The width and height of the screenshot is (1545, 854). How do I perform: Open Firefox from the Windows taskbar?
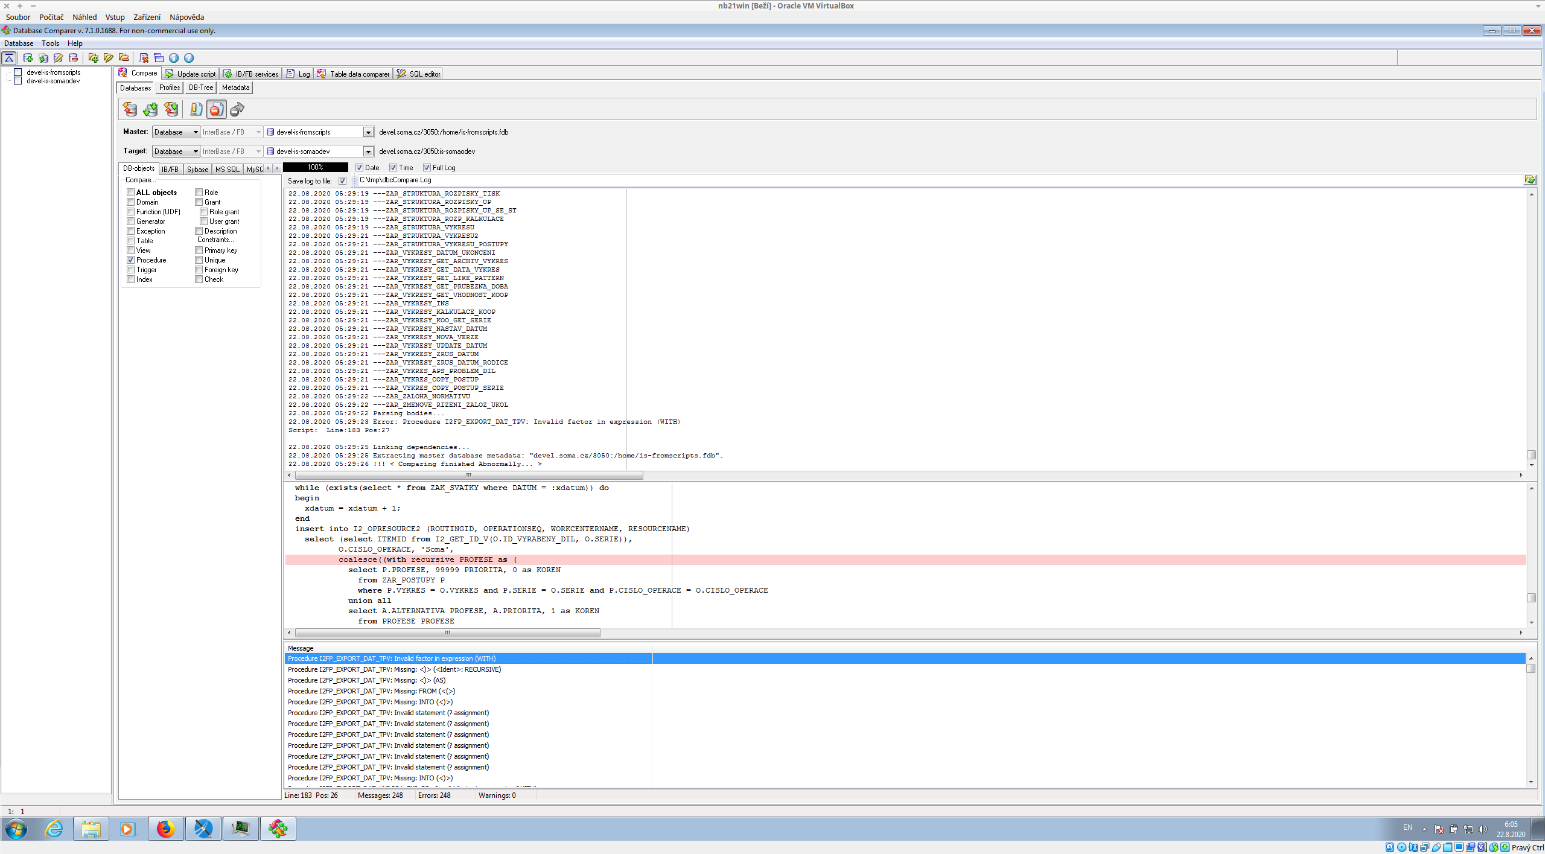click(x=165, y=829)
